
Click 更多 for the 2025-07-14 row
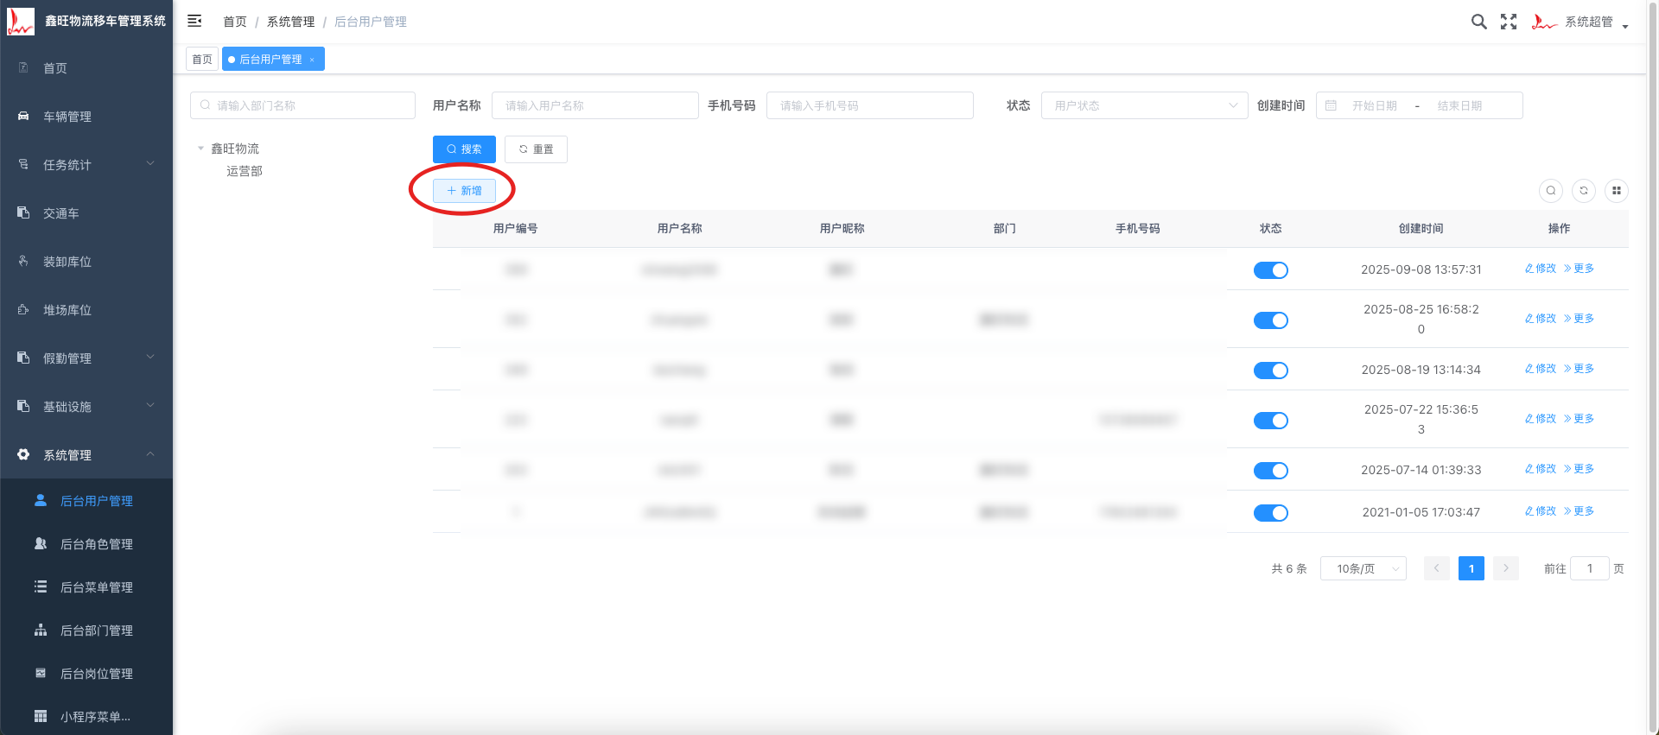(x=1579, y=469)
